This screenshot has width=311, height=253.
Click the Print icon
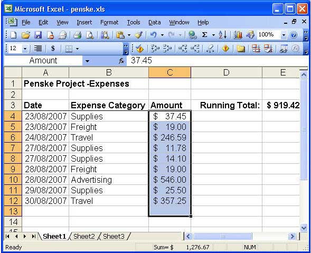pyautogui.click(x=78, y=35)
